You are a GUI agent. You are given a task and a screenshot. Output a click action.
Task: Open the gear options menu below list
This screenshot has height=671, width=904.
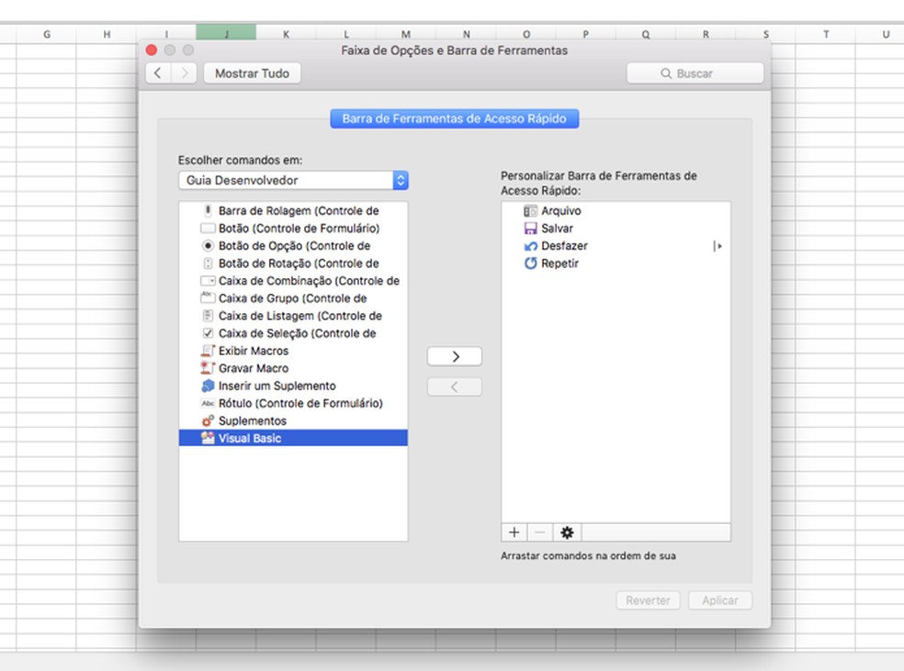click(x=568, y=532)
